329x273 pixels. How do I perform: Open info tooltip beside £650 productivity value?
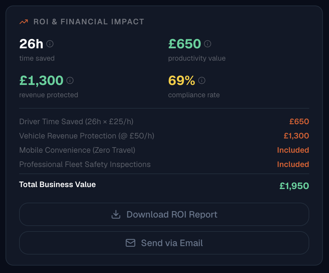[x=208, y=44]
